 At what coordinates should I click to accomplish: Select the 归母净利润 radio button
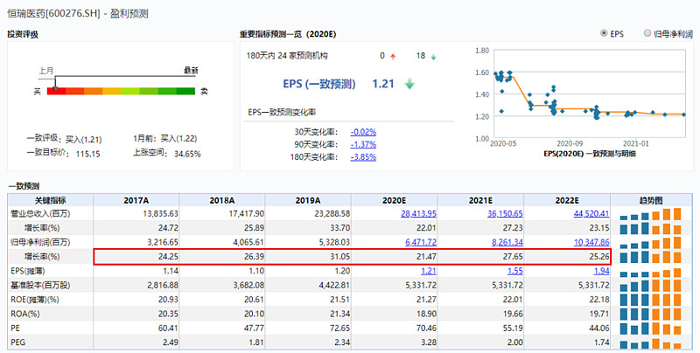pos(647,33)
